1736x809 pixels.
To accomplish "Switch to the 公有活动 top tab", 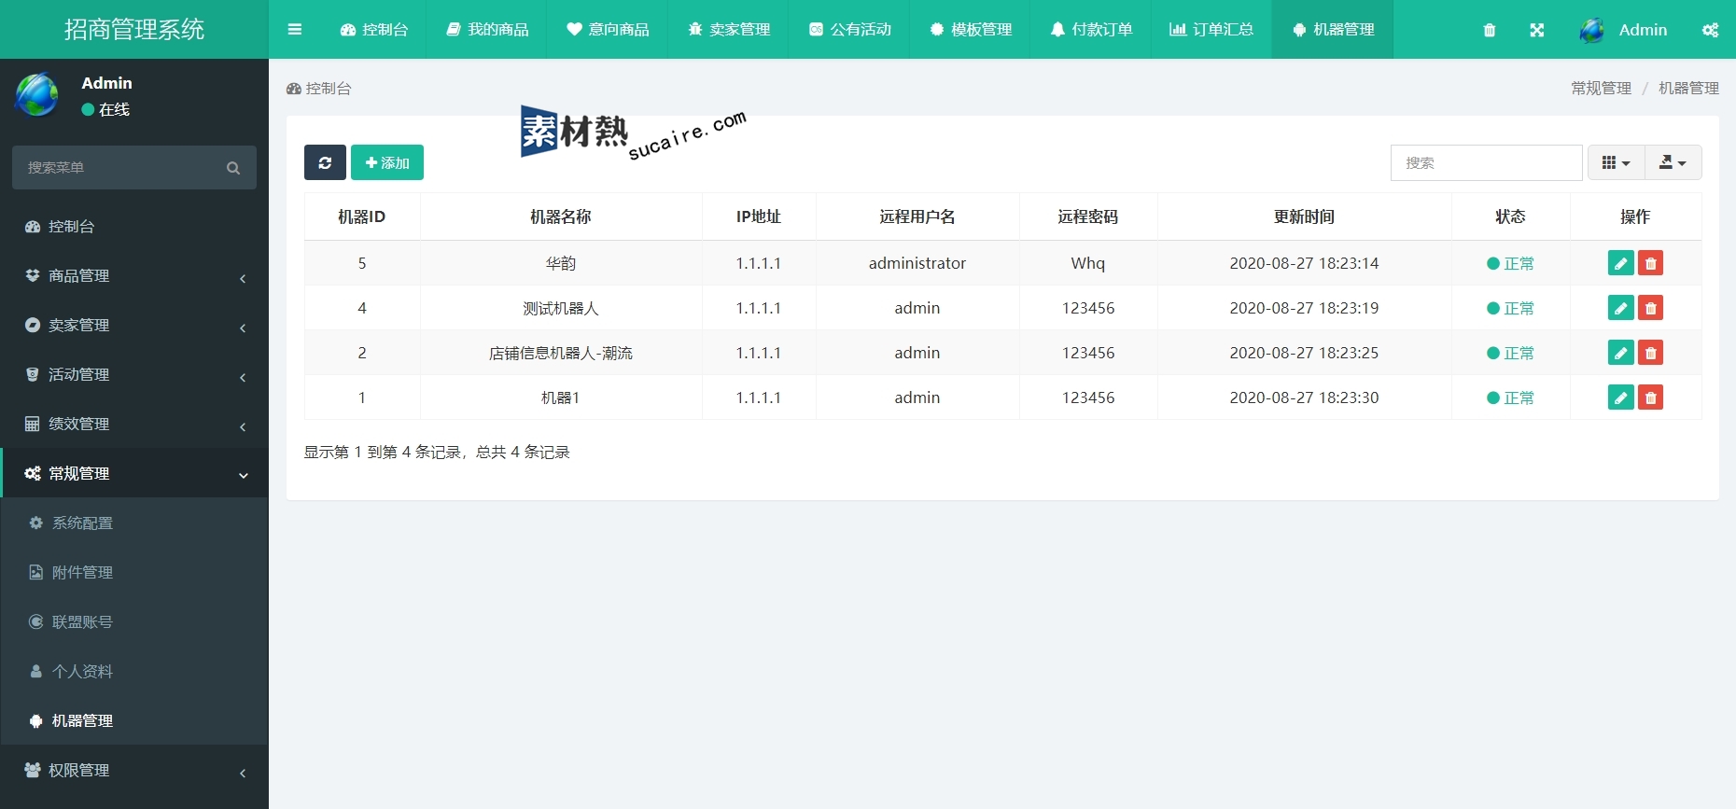I will coord(849,30).
